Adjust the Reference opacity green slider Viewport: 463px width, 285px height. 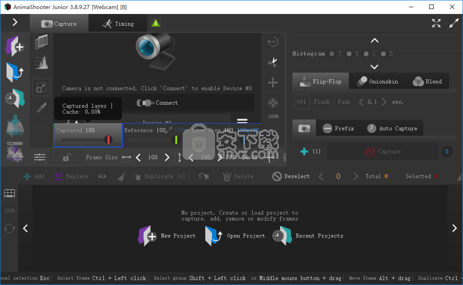(x=176, y=139)
